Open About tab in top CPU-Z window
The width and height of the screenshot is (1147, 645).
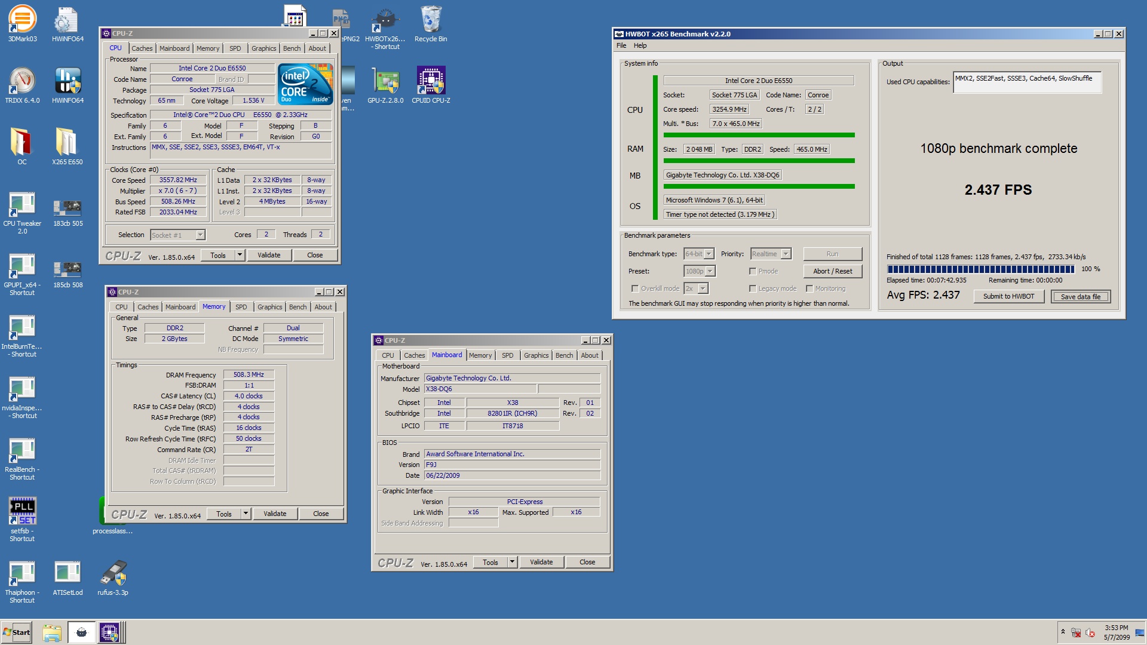pyautogui.click(x=317, y=48)
